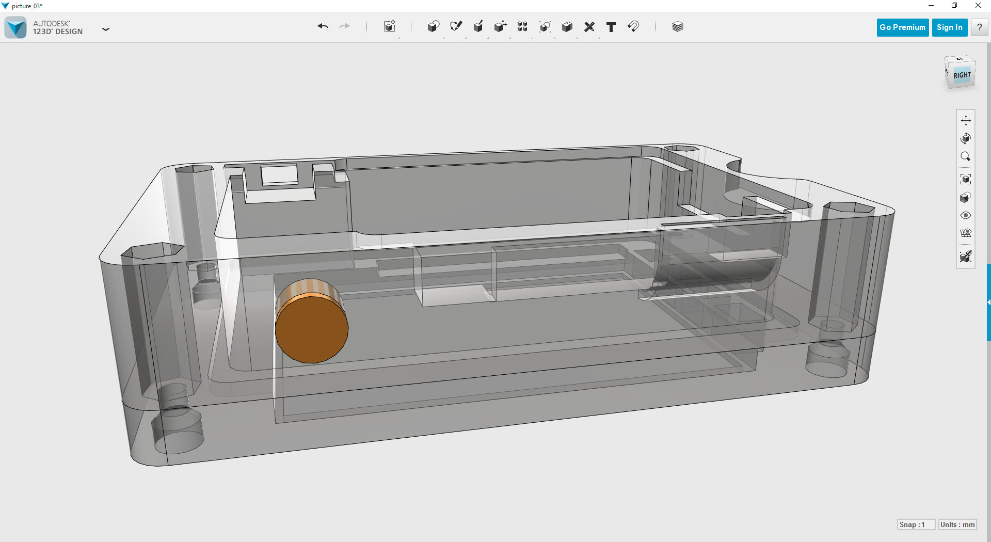Minimize the picture_03 window
The height and width of the screenshot is (542, 991).
click(931, 6)
